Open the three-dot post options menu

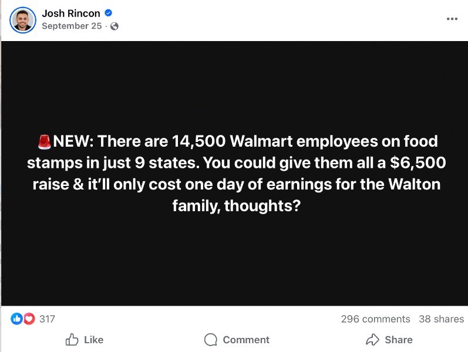[452, 19]
